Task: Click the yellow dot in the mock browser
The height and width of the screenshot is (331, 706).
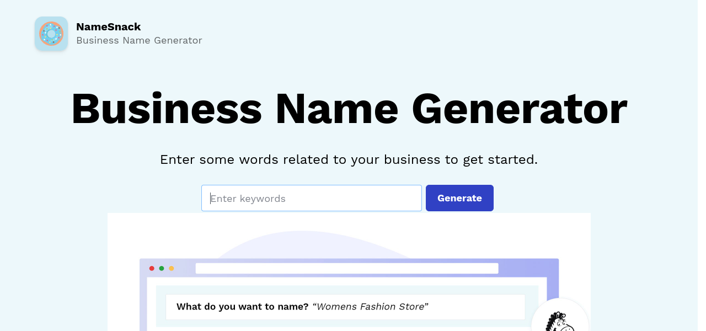Action: (172, 268)
